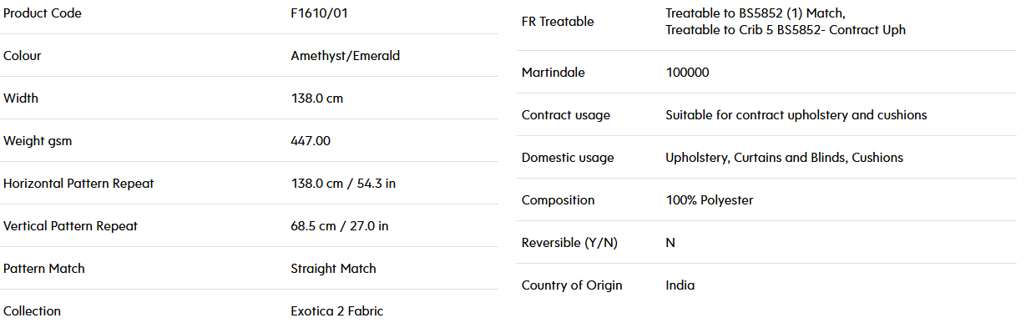Click the Domestic usage row value
This screenshot has width=1026, height=328.
[x=784, y=158]
